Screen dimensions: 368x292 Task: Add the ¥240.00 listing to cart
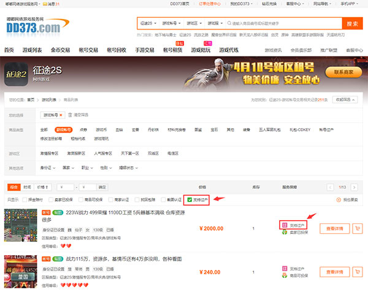358,272
